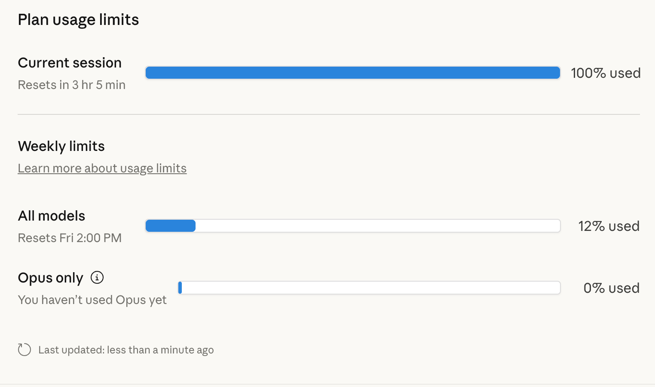Click the Opus only title text
This screenshot has width=655, height=387.
(x=50, y=278)
